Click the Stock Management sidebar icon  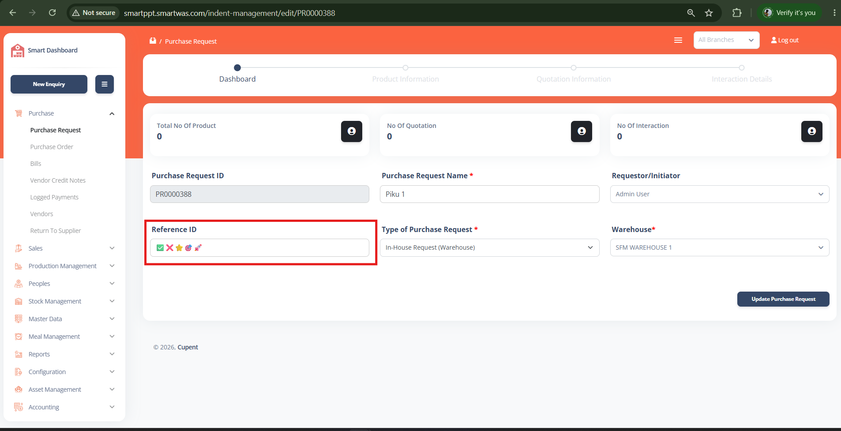[x=19, y=301]
